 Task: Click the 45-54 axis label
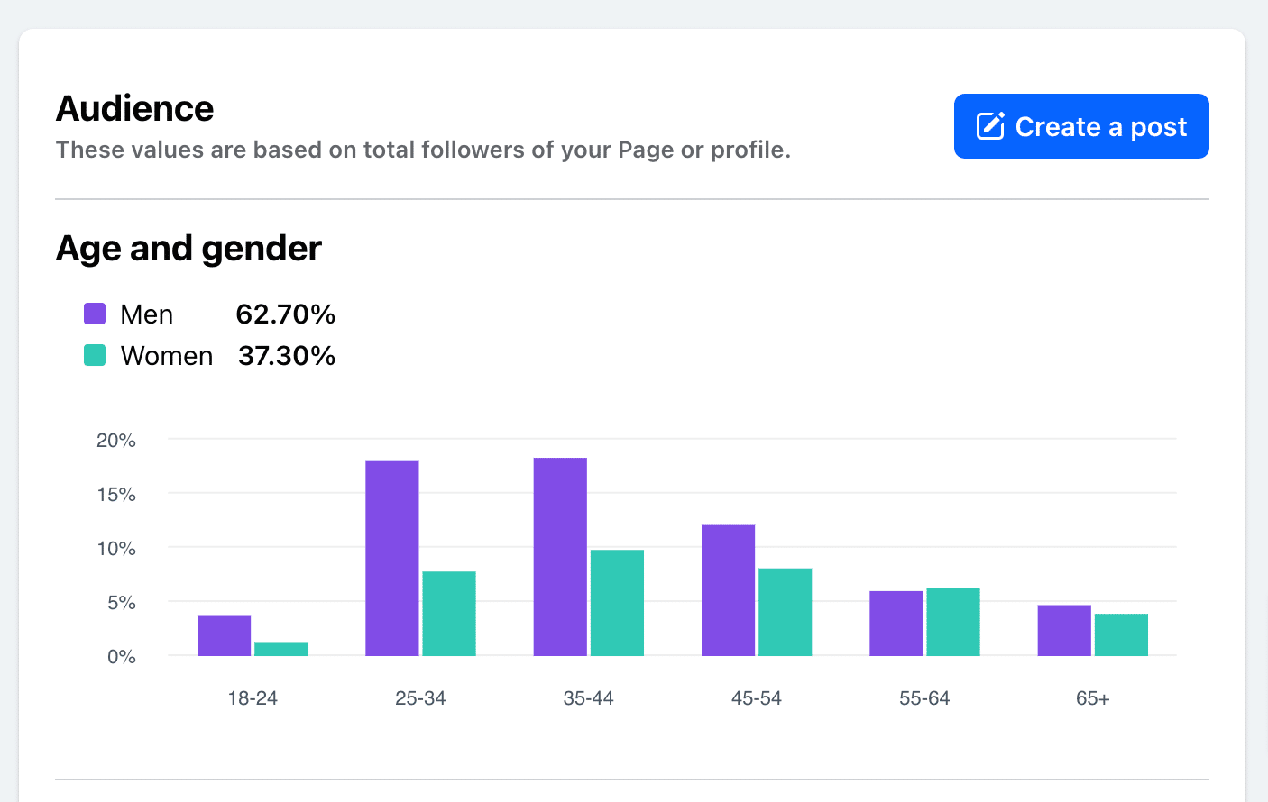(756, 697)
